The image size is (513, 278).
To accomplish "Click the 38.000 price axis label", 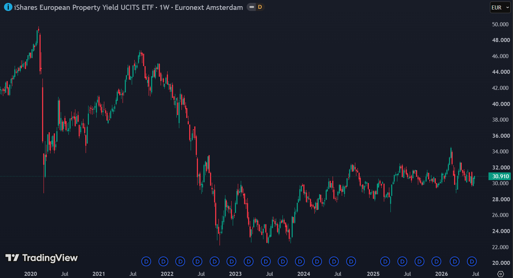I will (500, 119).
